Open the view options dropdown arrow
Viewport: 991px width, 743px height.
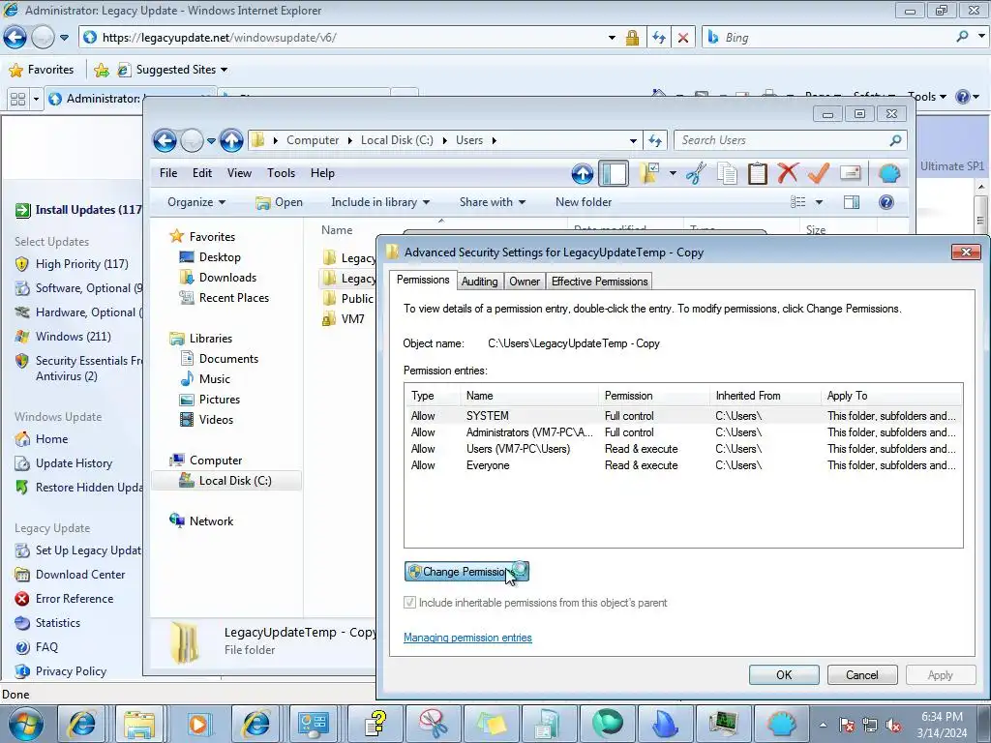click(x=819, y=202)
